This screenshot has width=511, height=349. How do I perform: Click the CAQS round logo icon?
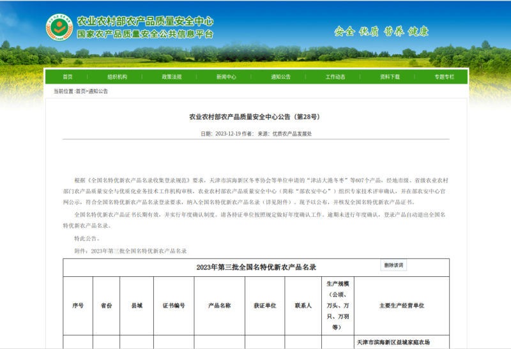pos(59,27)
